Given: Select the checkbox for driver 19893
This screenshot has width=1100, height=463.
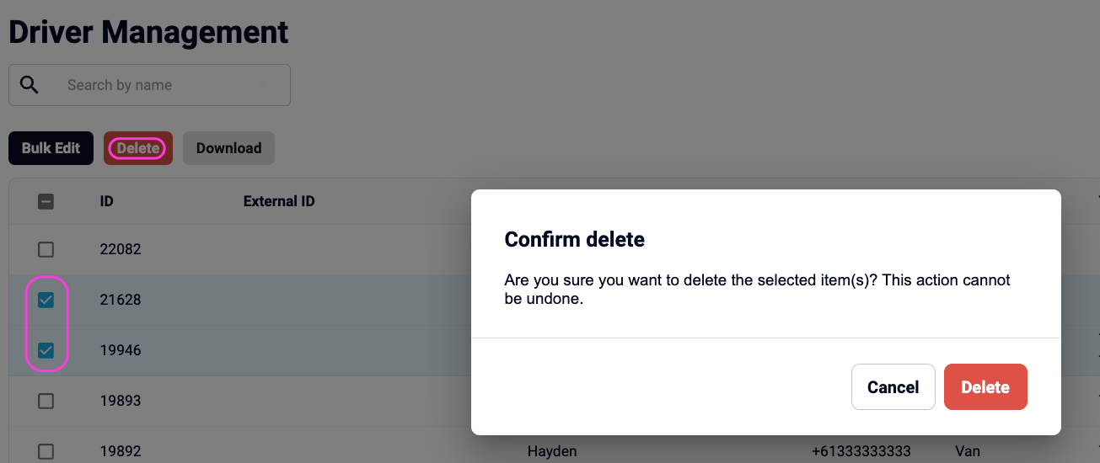Looking at the screenshot, I should click(46, 401).
